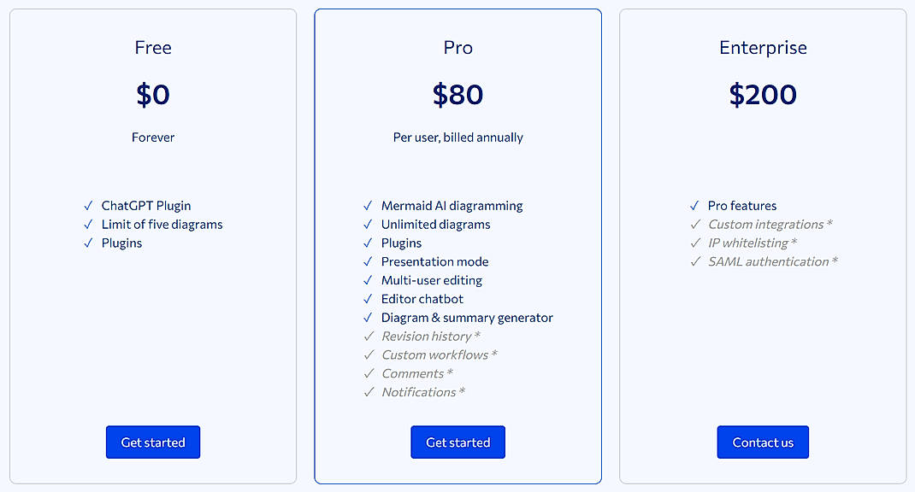This screenshot has height=492, width=915.
Task: Click the checkmark beside ChatGPT Plugin
Action: (x=88, y=205)
